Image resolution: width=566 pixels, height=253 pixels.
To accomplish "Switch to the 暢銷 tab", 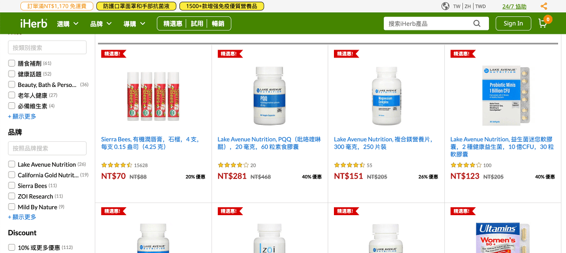I will click(218, 24).
